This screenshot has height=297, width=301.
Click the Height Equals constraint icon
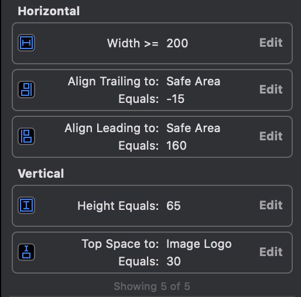click(x=26, y=205)
